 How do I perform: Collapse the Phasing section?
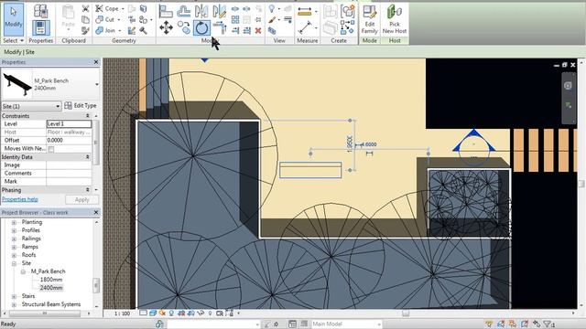[x=88, y=190]
